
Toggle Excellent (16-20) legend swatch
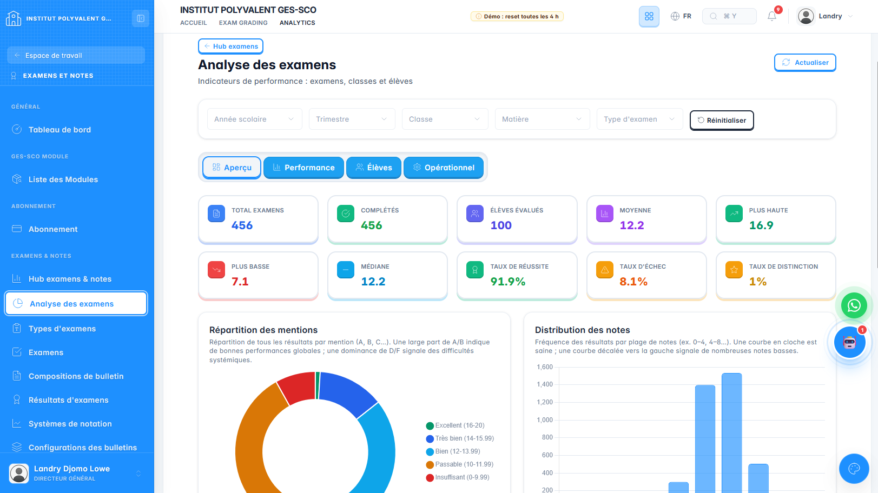430,426
